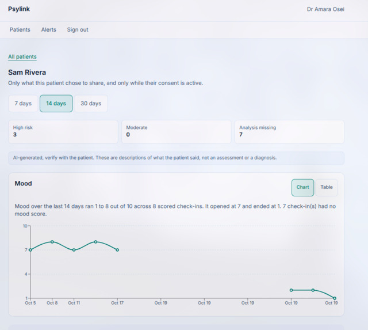Select the 7 days range
This screenshot has height=330, width=368.
tap(23, 104)
